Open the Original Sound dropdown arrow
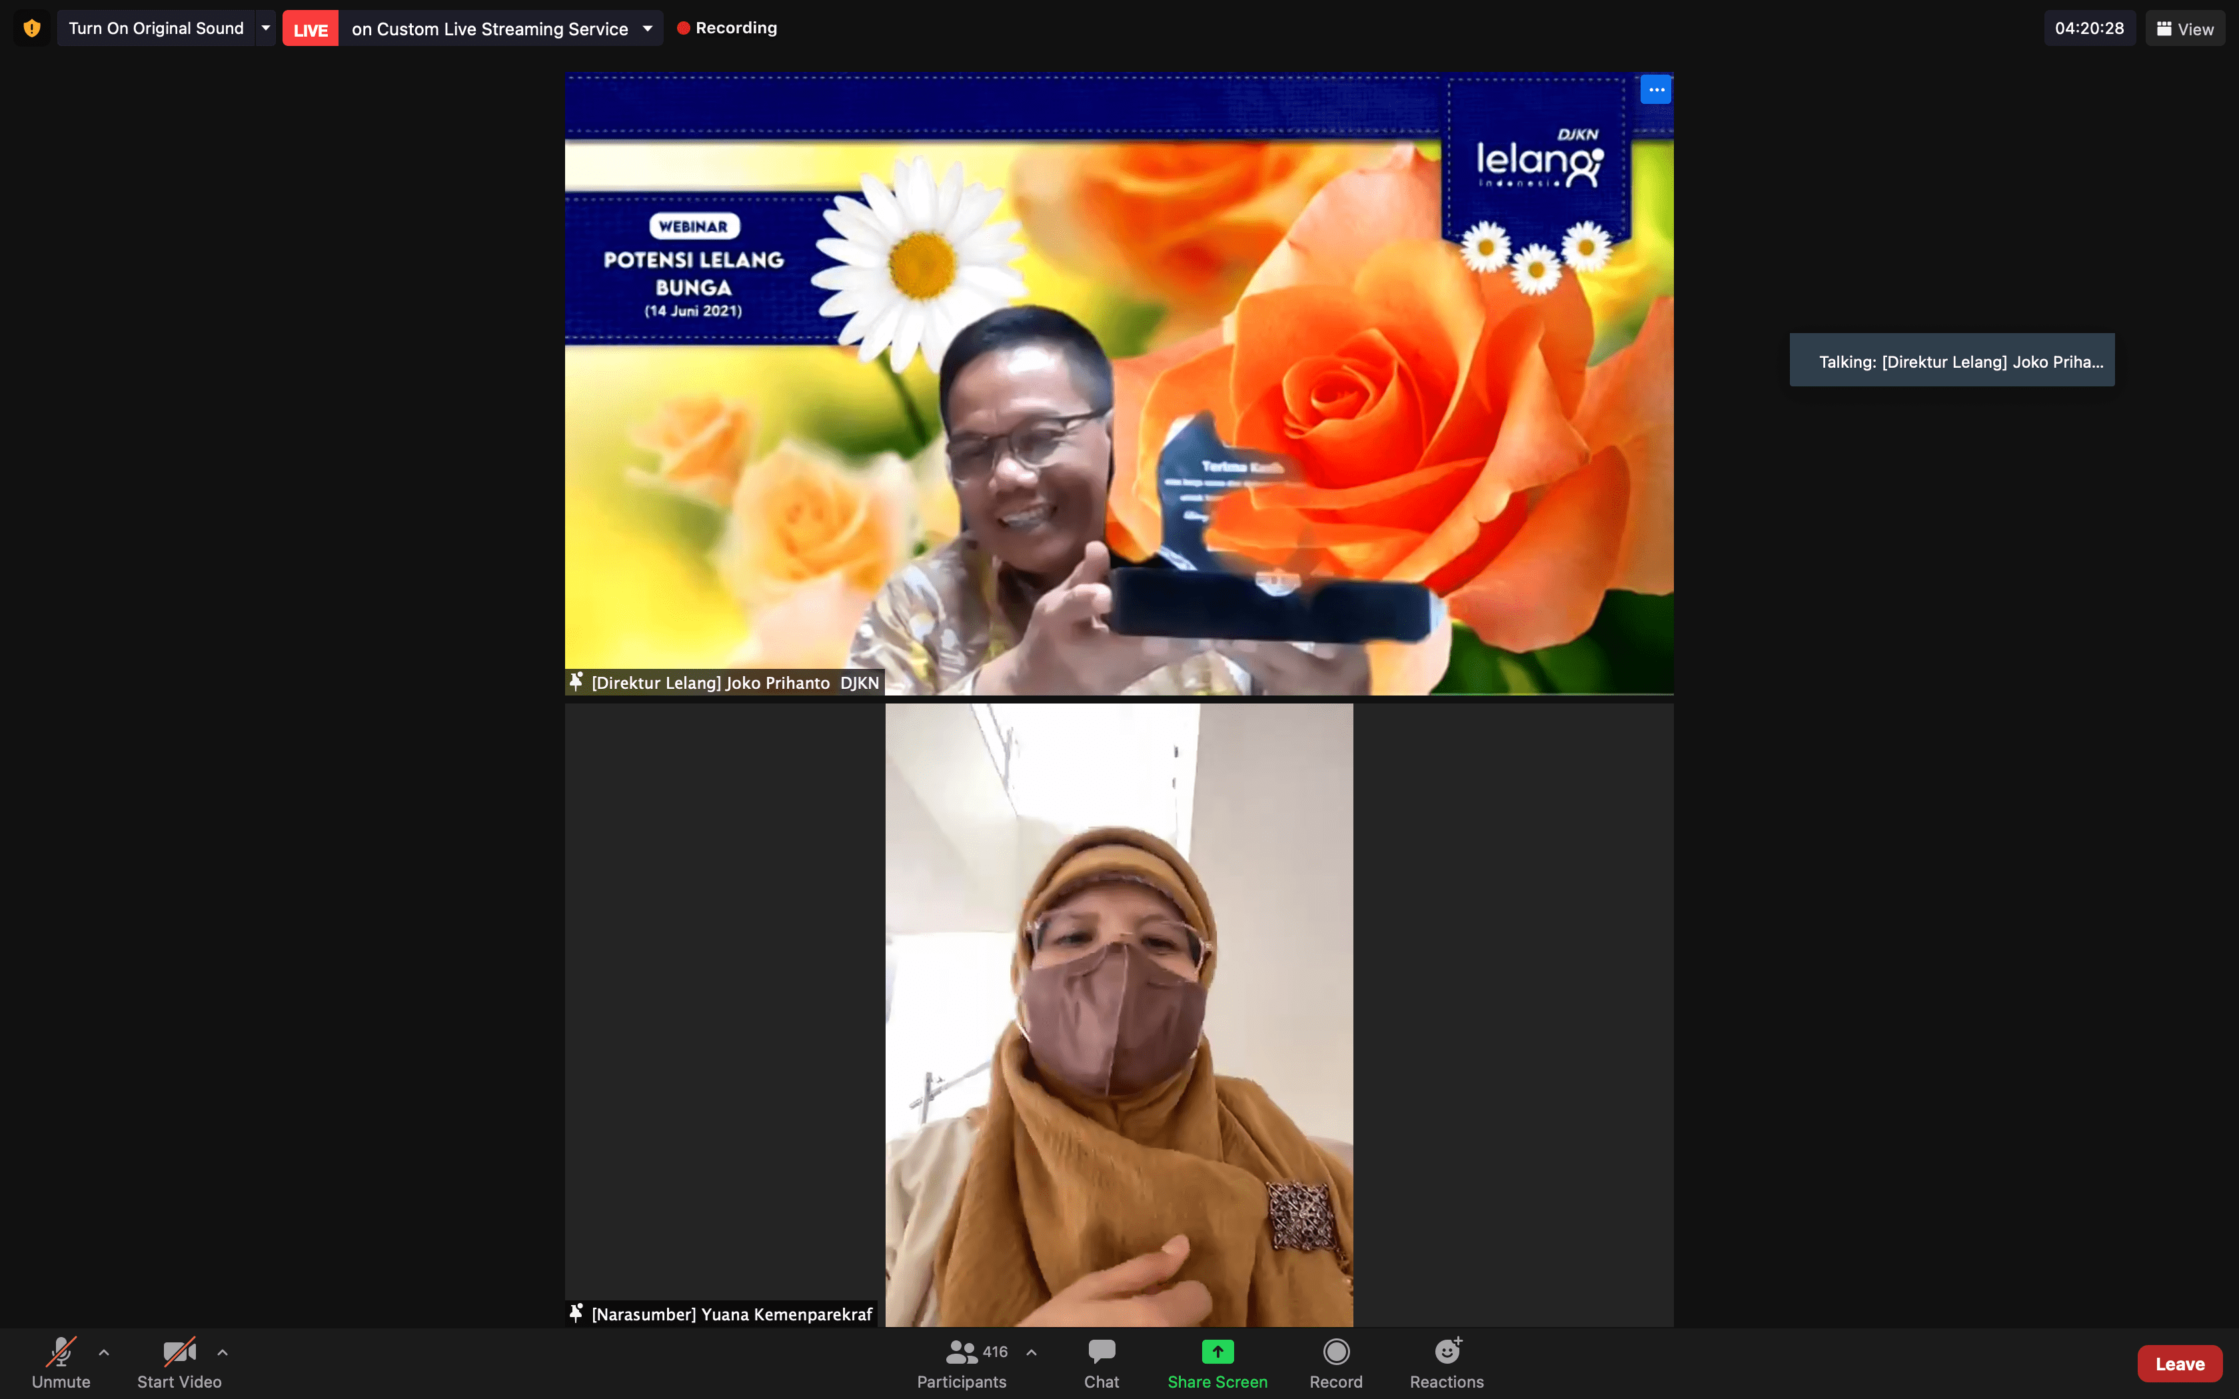 click(265, 28)
